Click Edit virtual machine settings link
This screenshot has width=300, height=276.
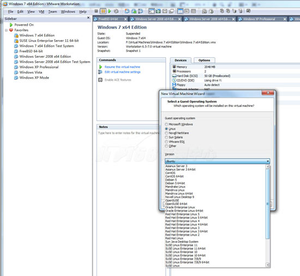[122, 72]
